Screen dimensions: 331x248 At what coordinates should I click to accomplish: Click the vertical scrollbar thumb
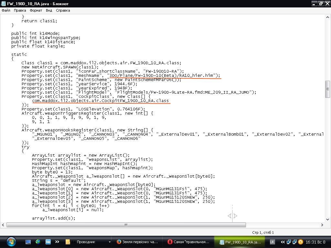pos(328,89)
